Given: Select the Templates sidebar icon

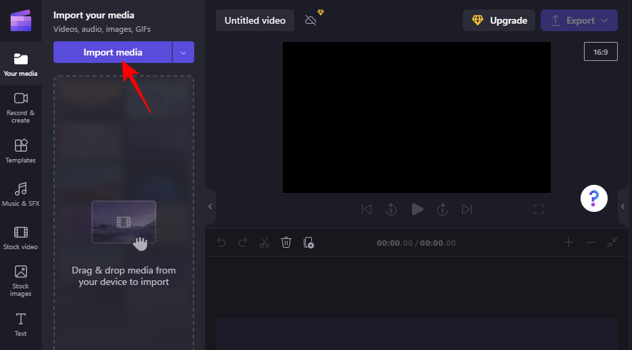Looking at the screenshot, I should tap(20, 151).
